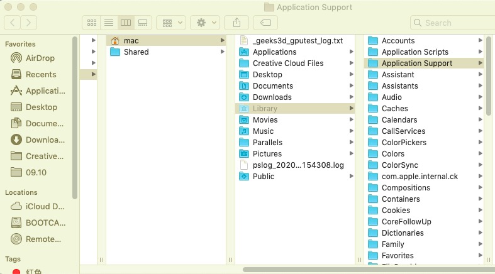The width and height of the screenshot is (495, 274).
Task: Select the Downloads folder in the home column
Action: [x=295, y=97]
